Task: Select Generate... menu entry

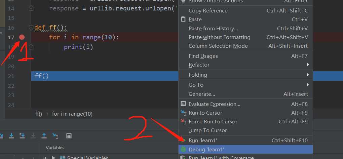Action: coord(202,94)
